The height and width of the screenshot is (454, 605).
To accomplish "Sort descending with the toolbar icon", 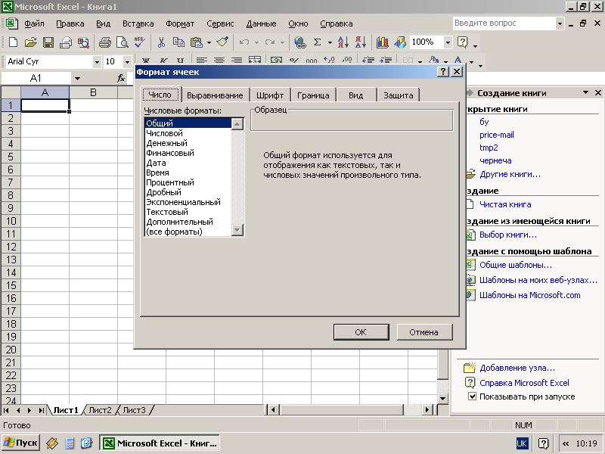I will click(361, 42).
